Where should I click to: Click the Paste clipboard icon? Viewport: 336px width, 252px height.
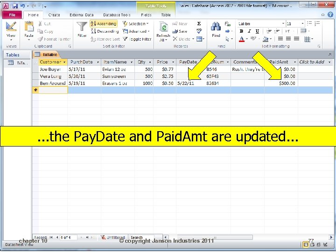click(x=29, y=27)
